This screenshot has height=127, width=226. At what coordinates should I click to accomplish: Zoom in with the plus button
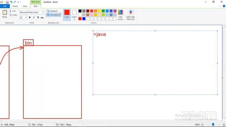pyautogui.click(x=224, y=125)
